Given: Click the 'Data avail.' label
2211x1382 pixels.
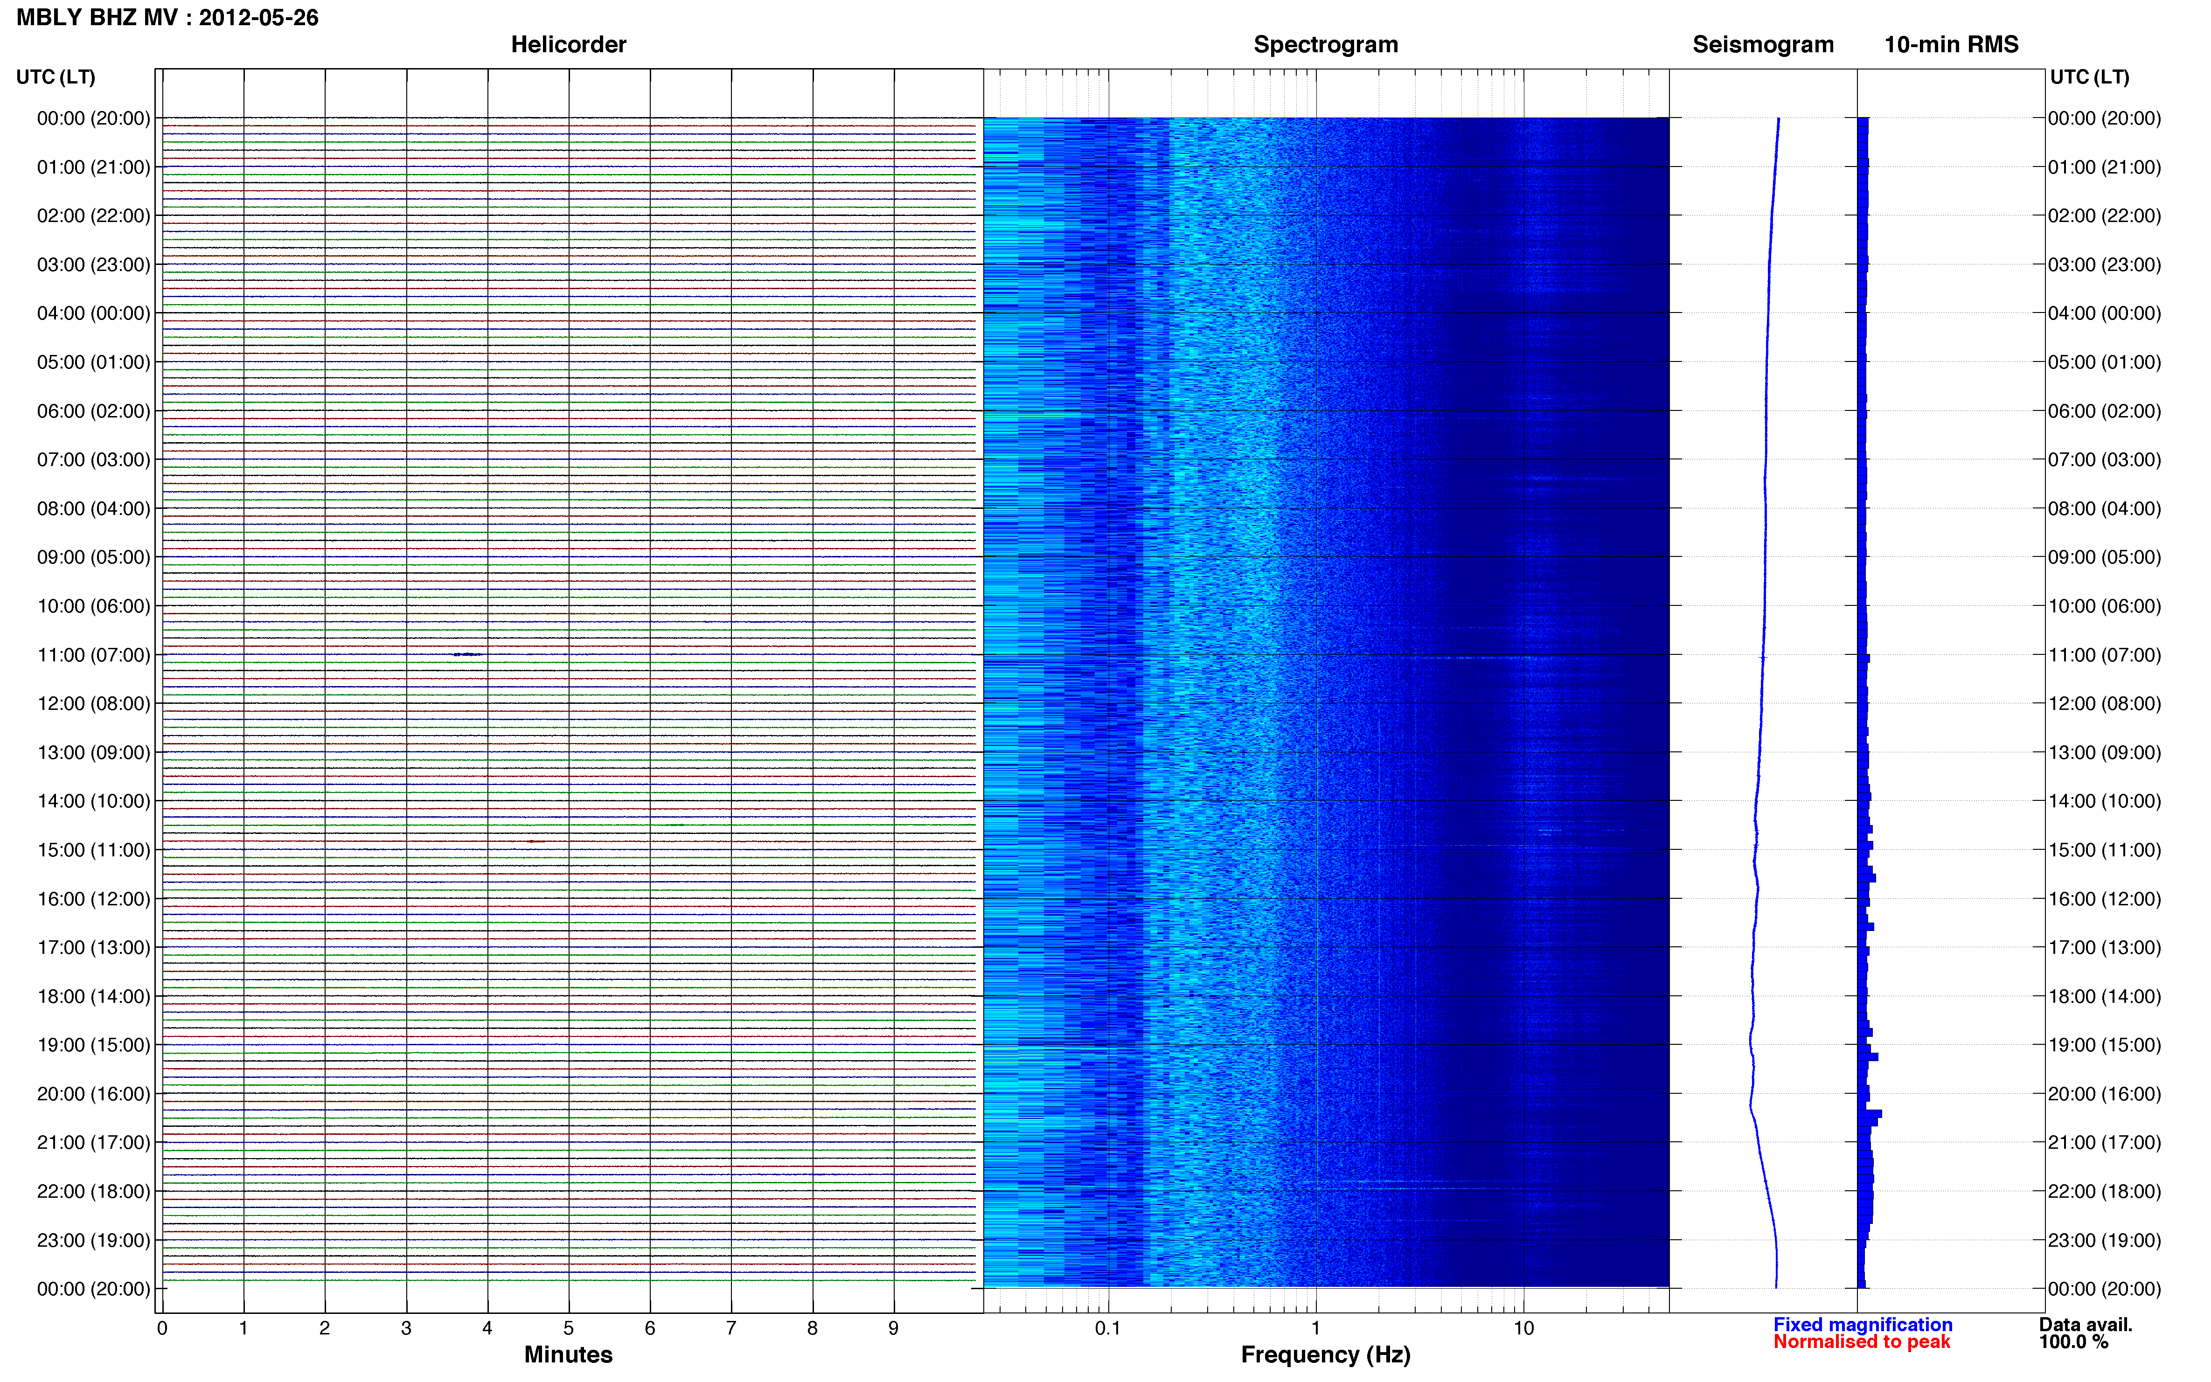Looking at the screenshot, I should [2086, 1325].
